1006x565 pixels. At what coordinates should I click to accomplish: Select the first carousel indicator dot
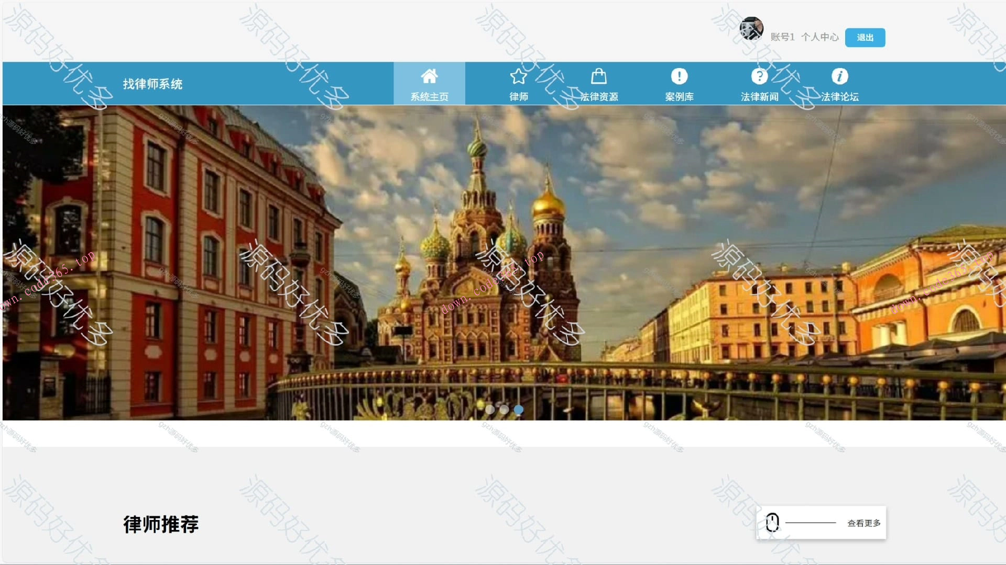[x=489, y=410]
